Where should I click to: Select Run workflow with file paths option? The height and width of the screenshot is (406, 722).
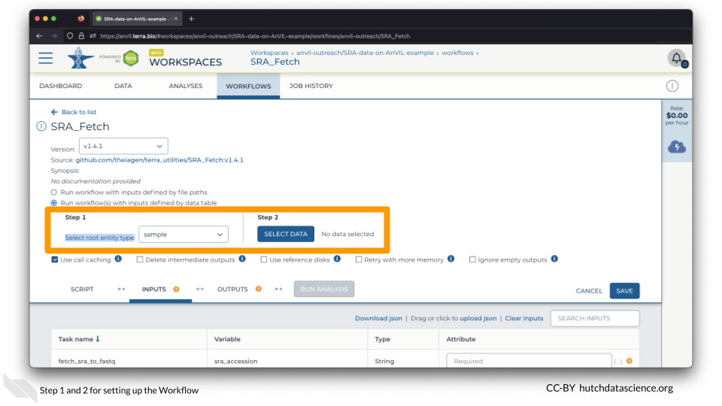[54, 192]
